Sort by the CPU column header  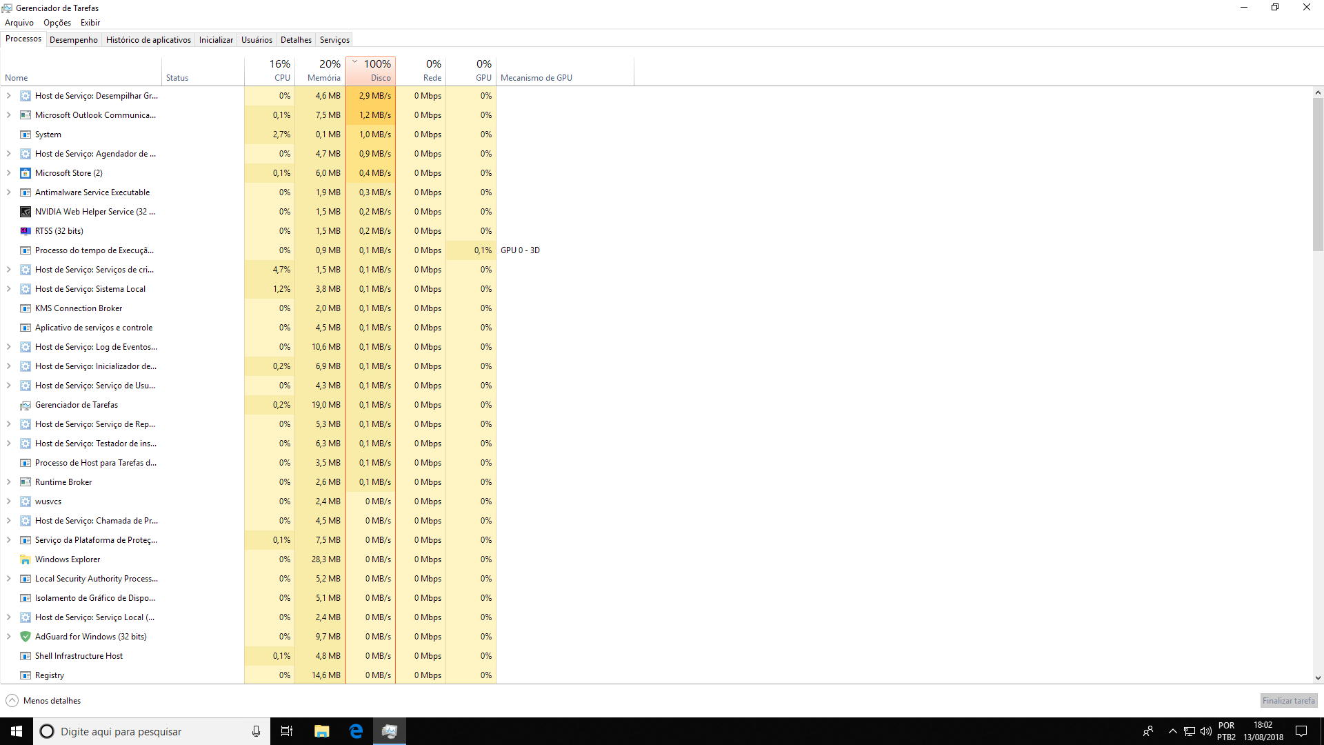pos(270,71)
